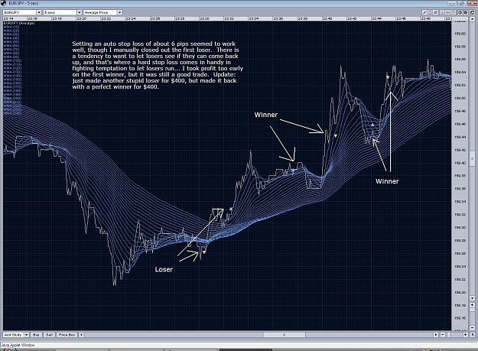Click the middle-line grid layout icon
The width and height of the screenshot is (478, 351).
click(448, 12)
